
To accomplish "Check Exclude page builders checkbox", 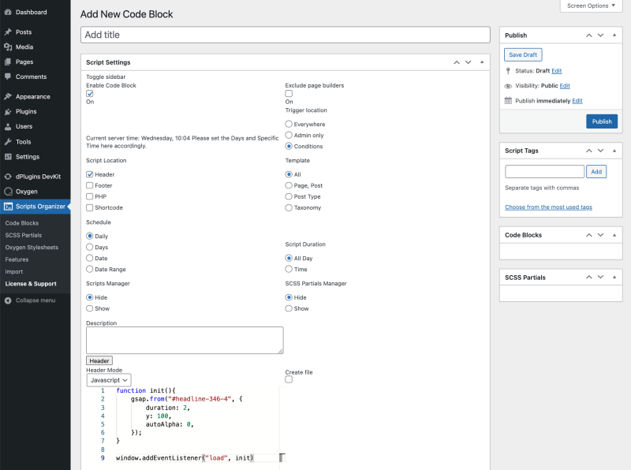I will (289, 93).
